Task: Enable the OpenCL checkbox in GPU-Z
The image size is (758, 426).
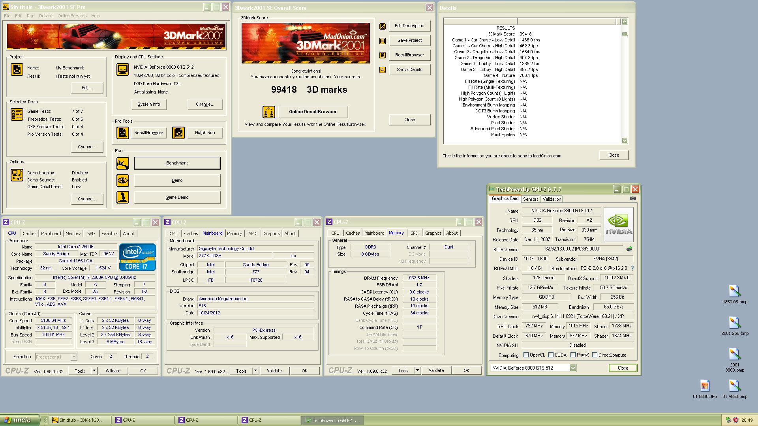Action: pyautogui.click(x=526, y=355)
